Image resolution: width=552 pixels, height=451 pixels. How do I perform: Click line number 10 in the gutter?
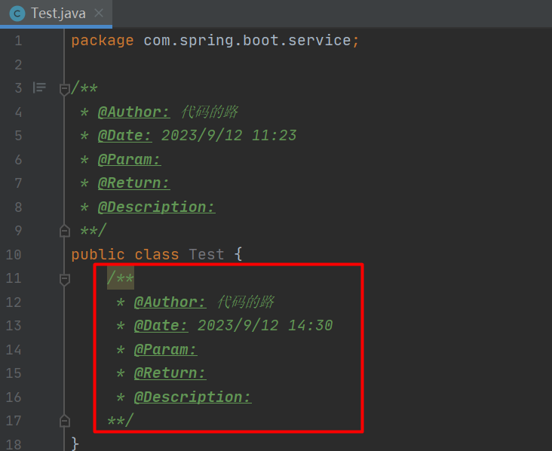(14, 254)
